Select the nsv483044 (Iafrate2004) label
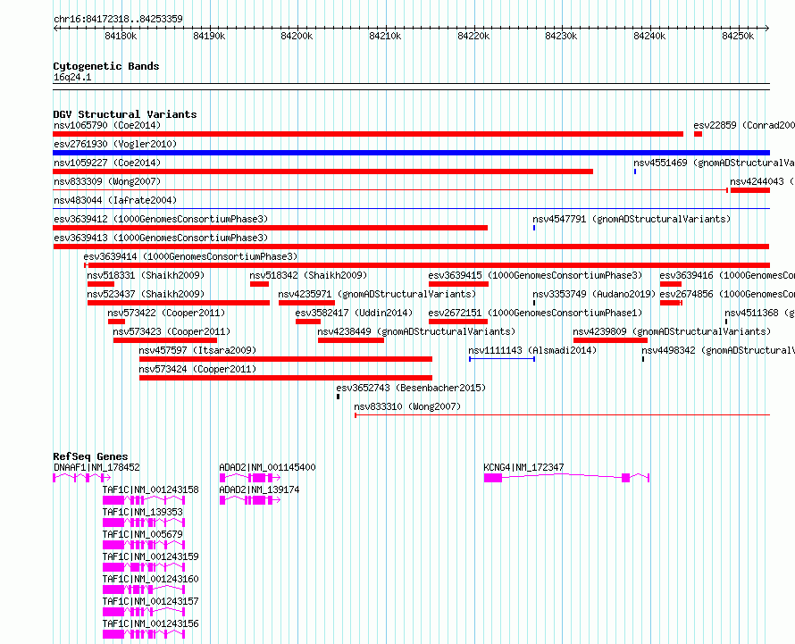Screen dimensions: 795x644 tap(115, 200)
